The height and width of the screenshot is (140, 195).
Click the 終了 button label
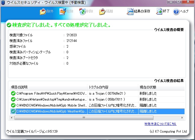tap(166, 11)
